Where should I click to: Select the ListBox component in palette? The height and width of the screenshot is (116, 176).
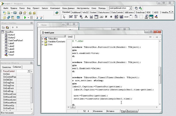click(x=116, y=17)
